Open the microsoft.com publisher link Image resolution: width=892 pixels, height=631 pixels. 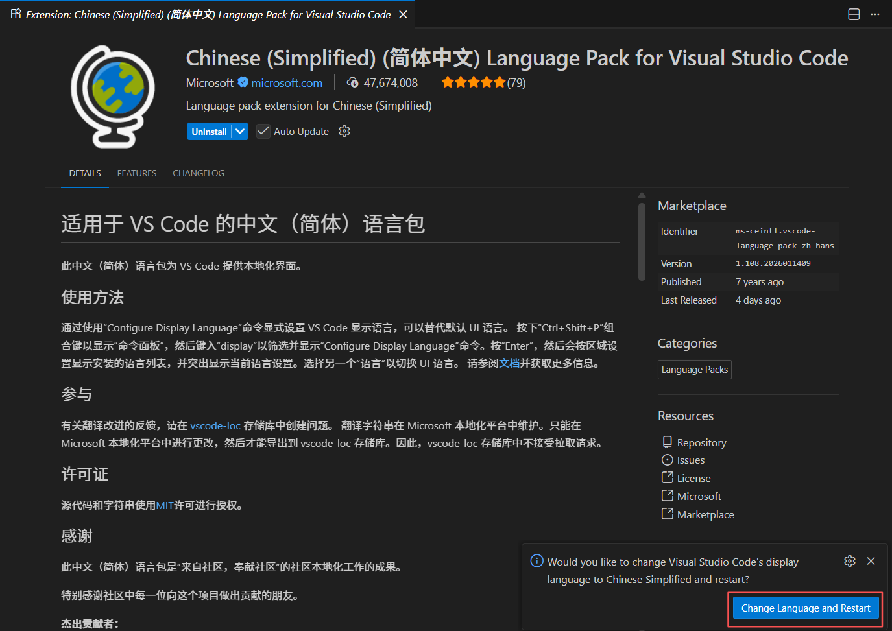[x=287, y=82]
